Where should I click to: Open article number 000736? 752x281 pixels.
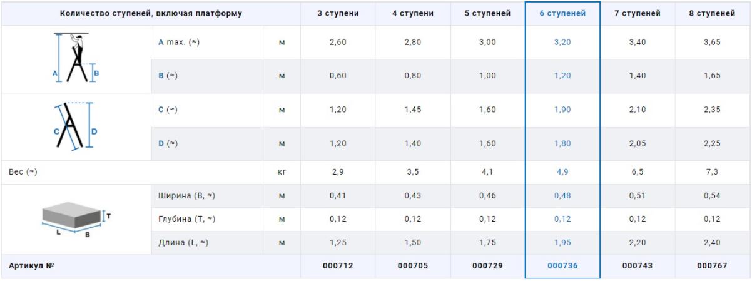coord(562,266)
